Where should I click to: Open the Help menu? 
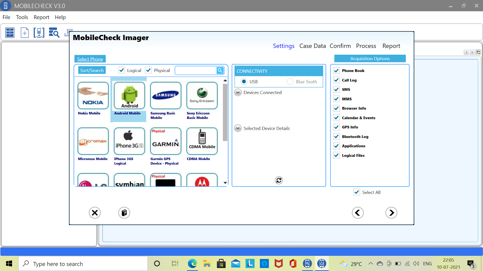[60, 17]
